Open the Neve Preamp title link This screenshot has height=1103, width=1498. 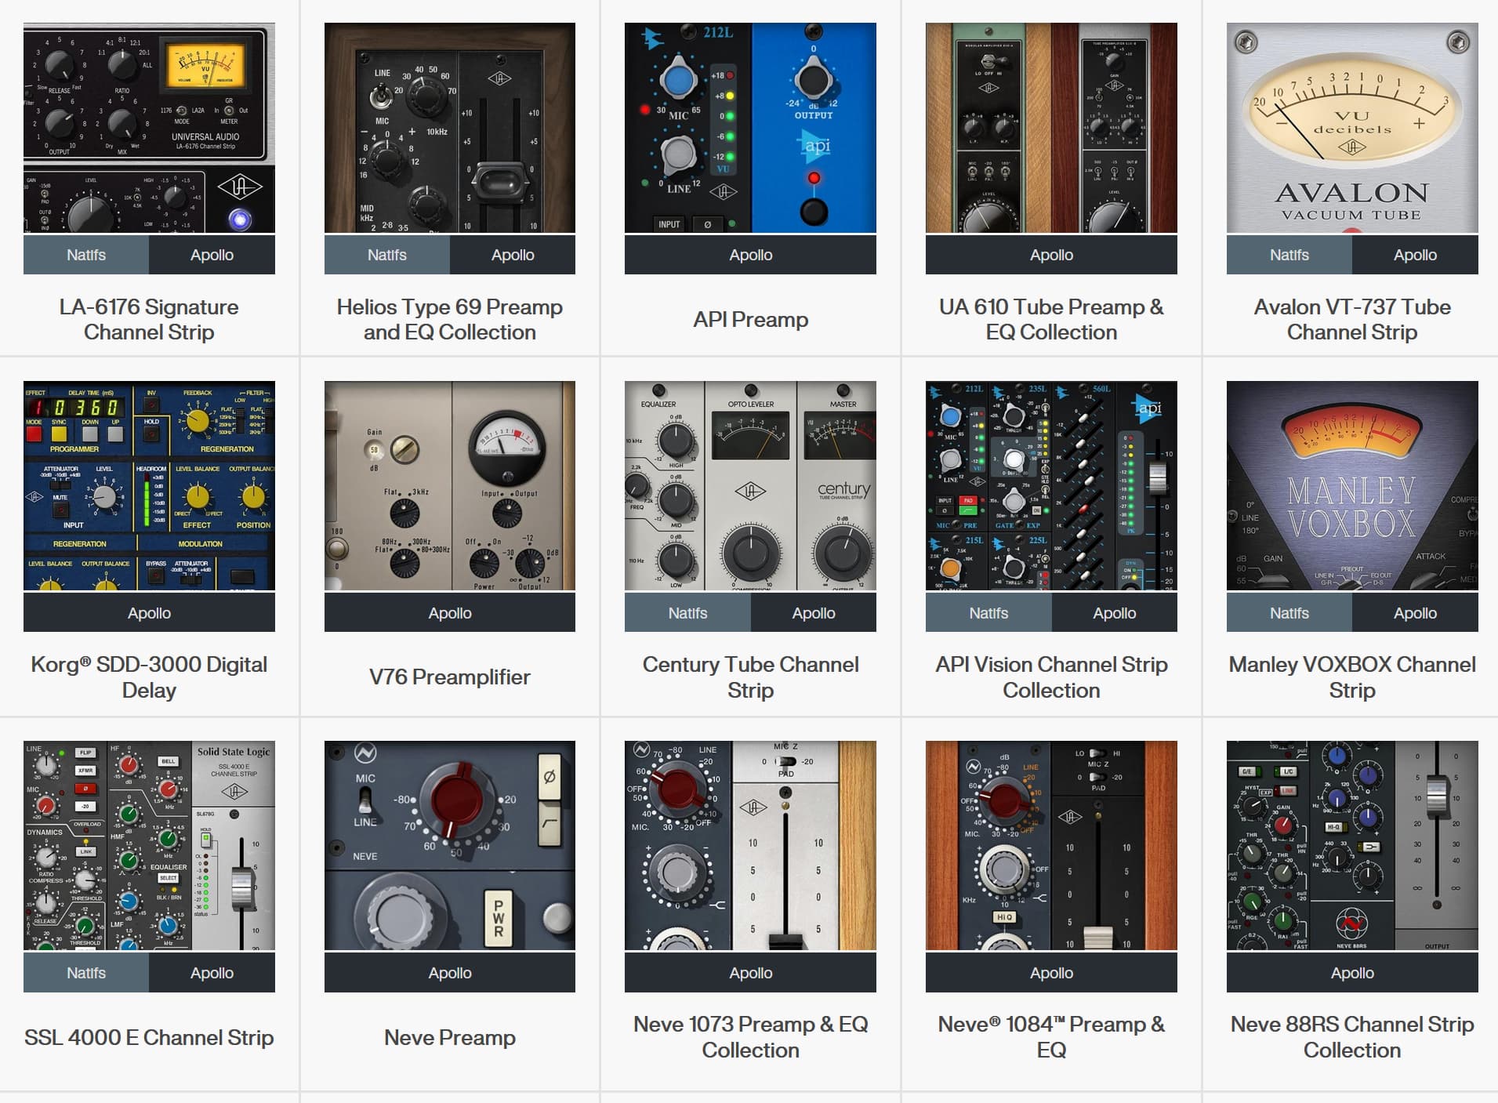coord(450,1037)
